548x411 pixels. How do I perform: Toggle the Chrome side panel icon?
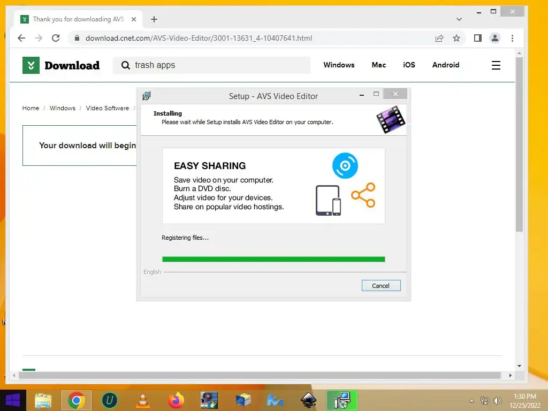(478, 38)
